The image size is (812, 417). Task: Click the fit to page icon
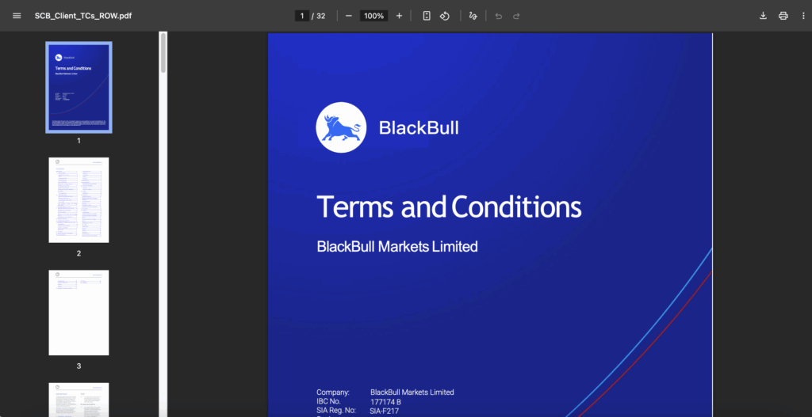(427, 16)
